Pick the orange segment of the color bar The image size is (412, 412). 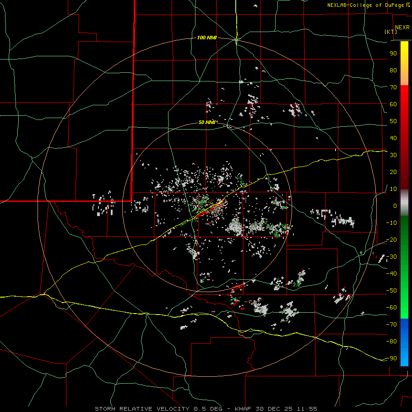(x=404, y=77)
